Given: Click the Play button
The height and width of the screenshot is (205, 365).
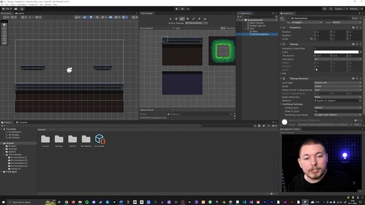Looking at the screenshot, I should coord(176,9).
